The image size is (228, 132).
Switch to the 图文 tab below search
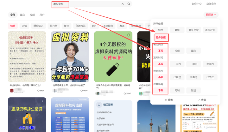(x=22, y=15)
